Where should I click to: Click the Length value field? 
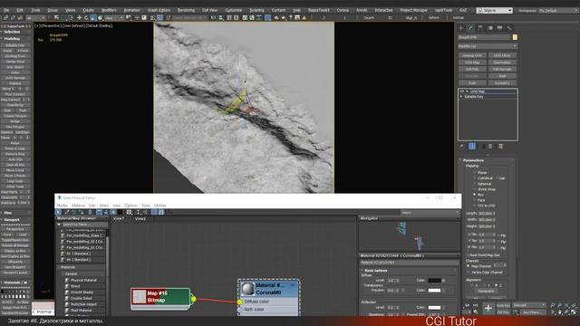click(x=485, y=214)
